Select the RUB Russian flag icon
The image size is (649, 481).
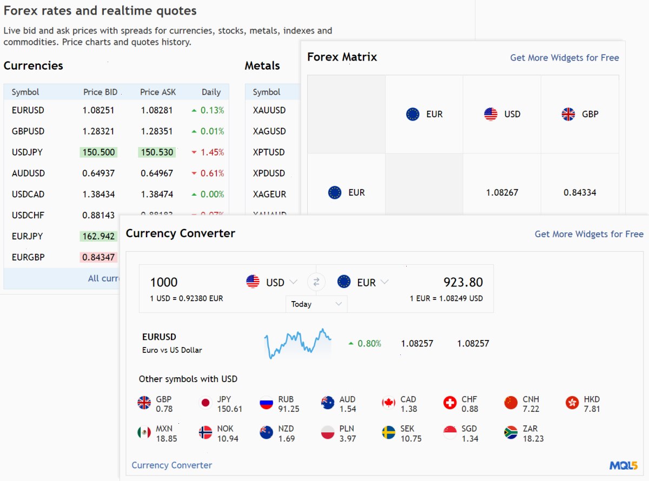click(267, 403)
